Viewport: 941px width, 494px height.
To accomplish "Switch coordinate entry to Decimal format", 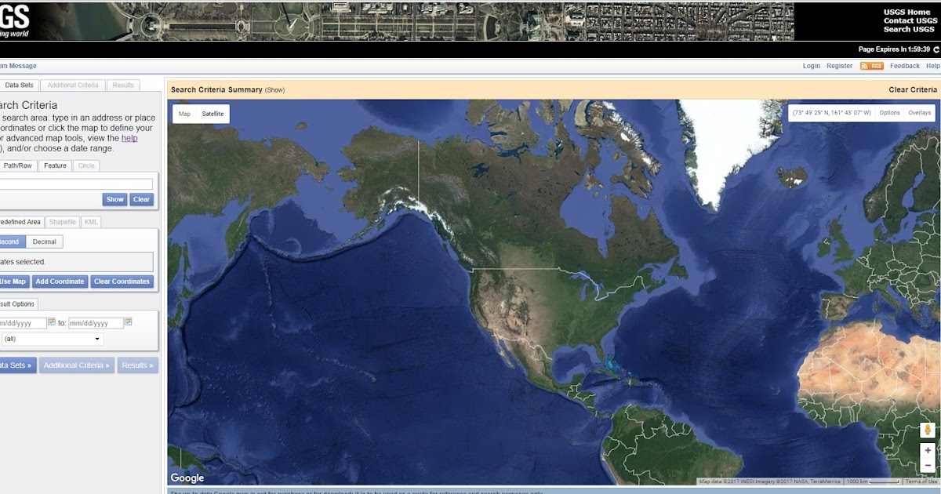I will pyautogui.click(x=43, y=242).
